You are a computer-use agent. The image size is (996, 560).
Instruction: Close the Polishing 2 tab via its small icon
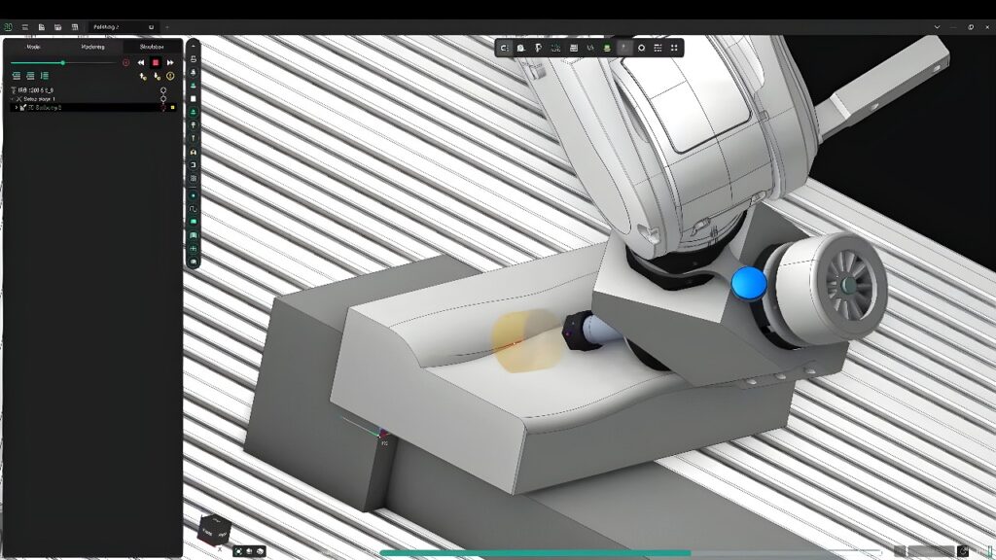coord(151,27)
